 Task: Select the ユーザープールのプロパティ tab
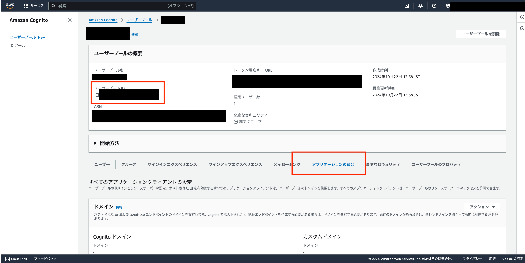[436, 164]
